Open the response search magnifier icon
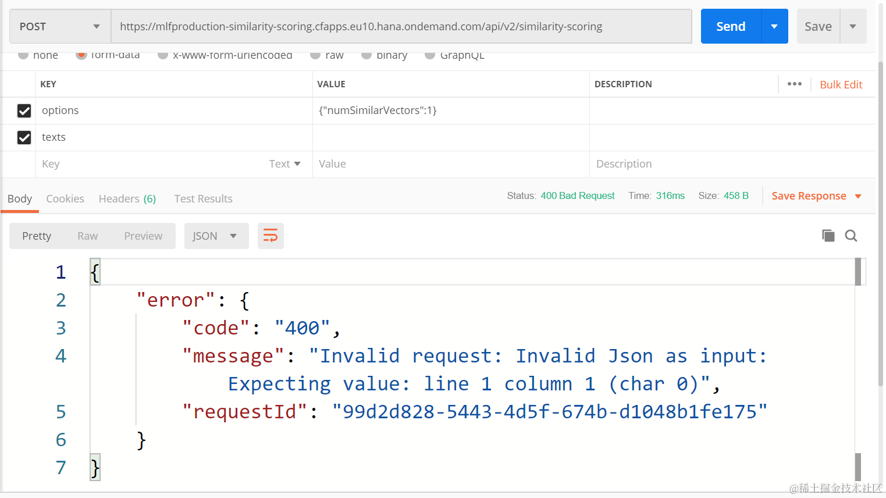Image resolution: width=886 pixels, height=498 pixels. pyautogui.click(x=851, y=236)
